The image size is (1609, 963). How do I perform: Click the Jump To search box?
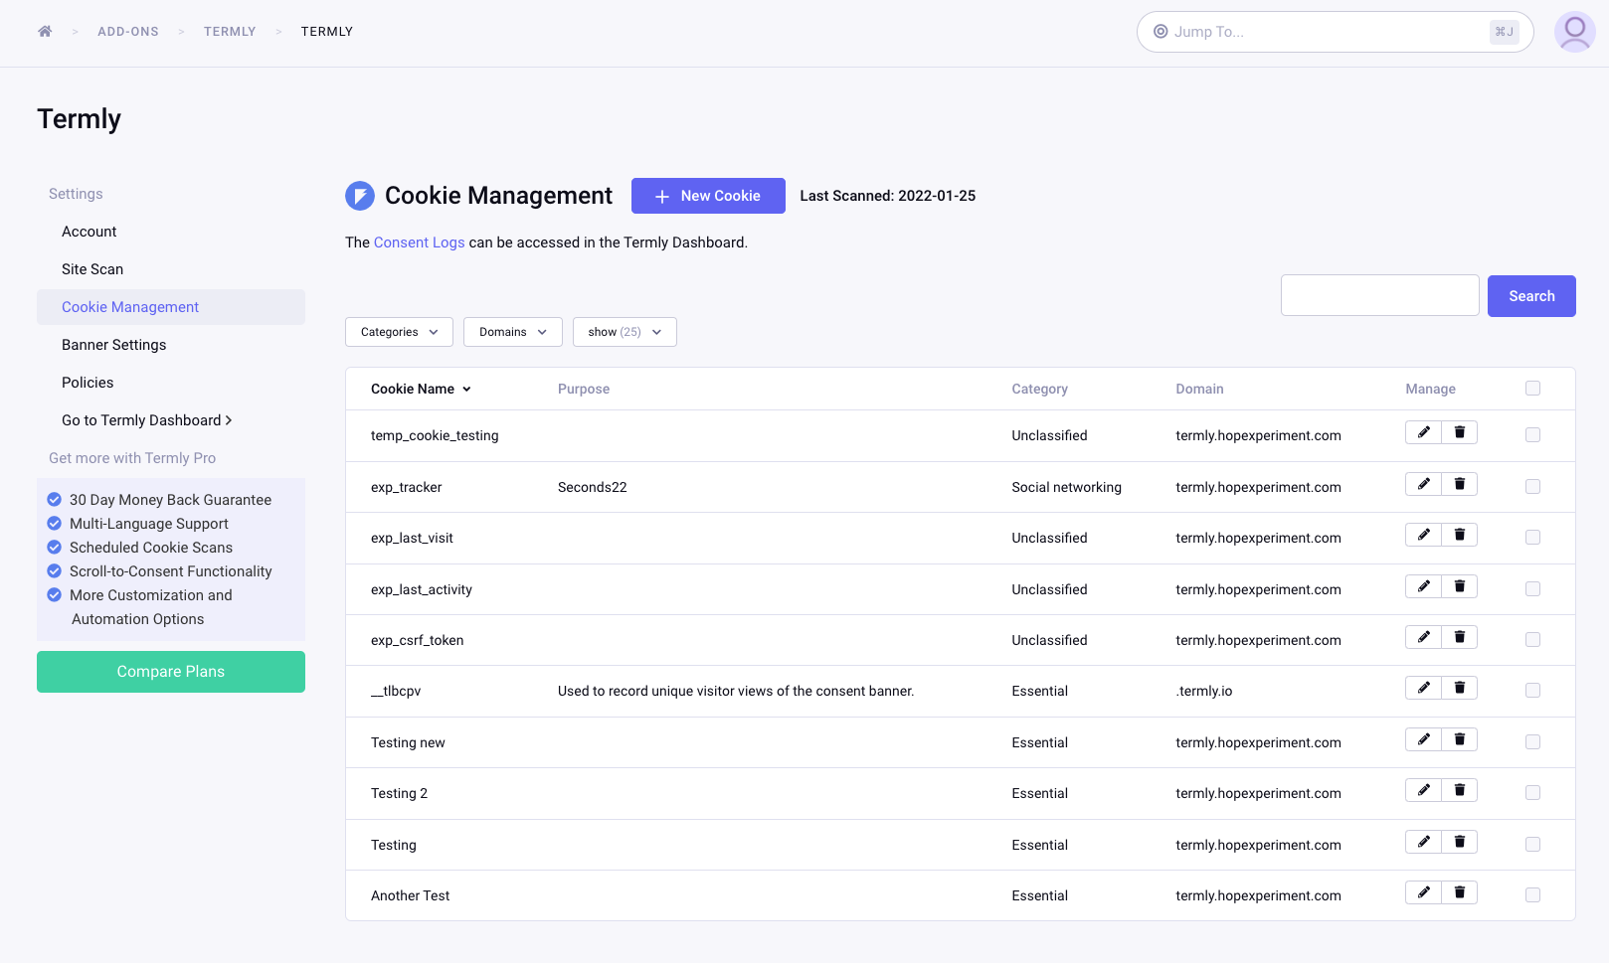coord(1336,32)
